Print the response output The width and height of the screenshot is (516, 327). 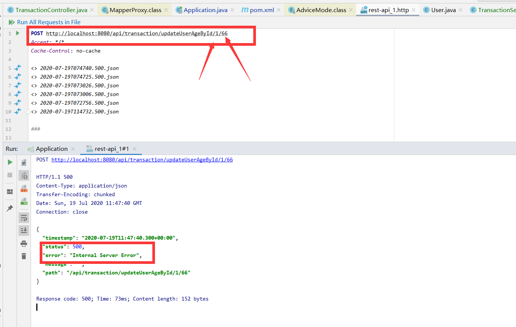pyautogui.click(x=24, y=243)
